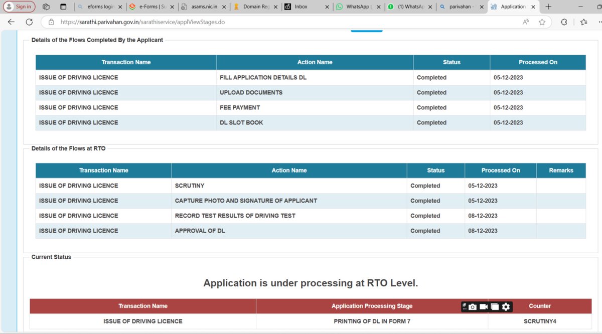Image resolution: width=602 pixels, height=334 pixels.
Task: Click the SCRUTINY action cell
Action: point(289,186)
